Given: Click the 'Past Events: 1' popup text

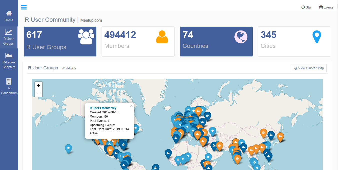Looking at the screenshot, I should (x=100, y=121).
